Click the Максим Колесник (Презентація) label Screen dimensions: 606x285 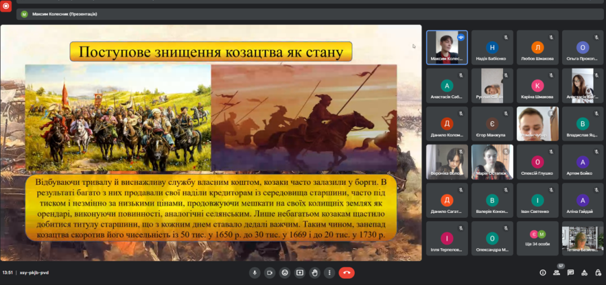(65, 14)
